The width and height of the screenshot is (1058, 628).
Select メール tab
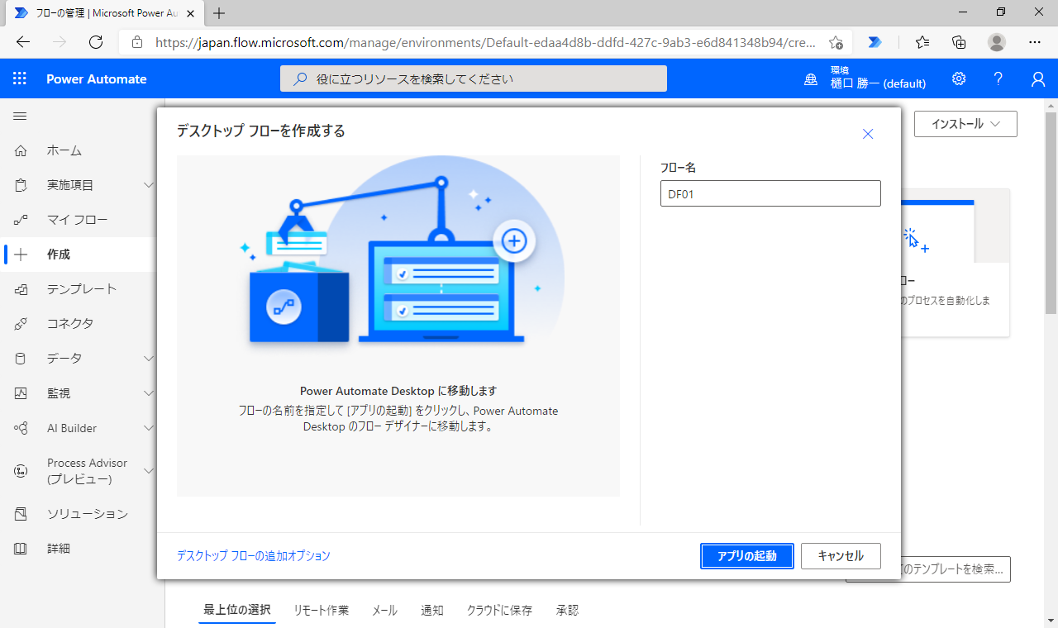click(384, 610)
